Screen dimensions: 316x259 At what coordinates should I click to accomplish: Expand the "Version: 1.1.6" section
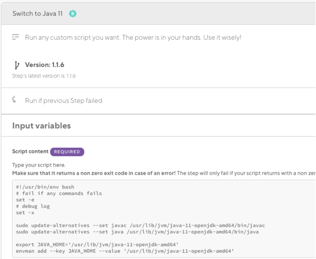44,65
